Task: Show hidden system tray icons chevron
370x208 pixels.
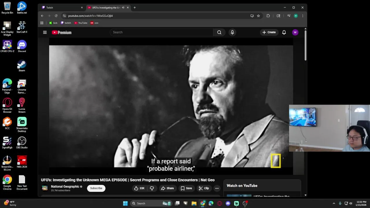Action: (334, 203)
